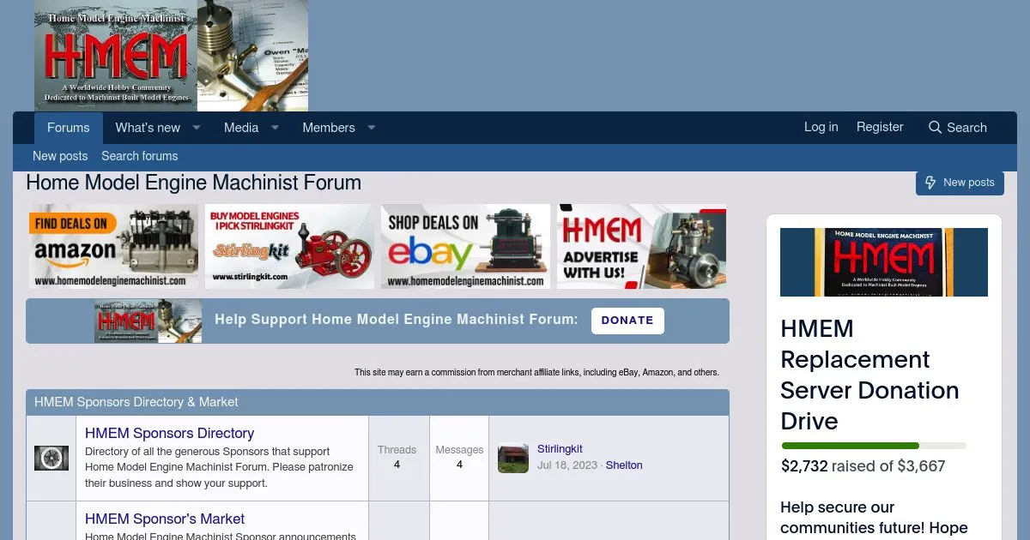
Task: Expand the What's new dropdown arrow
Action: click(197, 128)
